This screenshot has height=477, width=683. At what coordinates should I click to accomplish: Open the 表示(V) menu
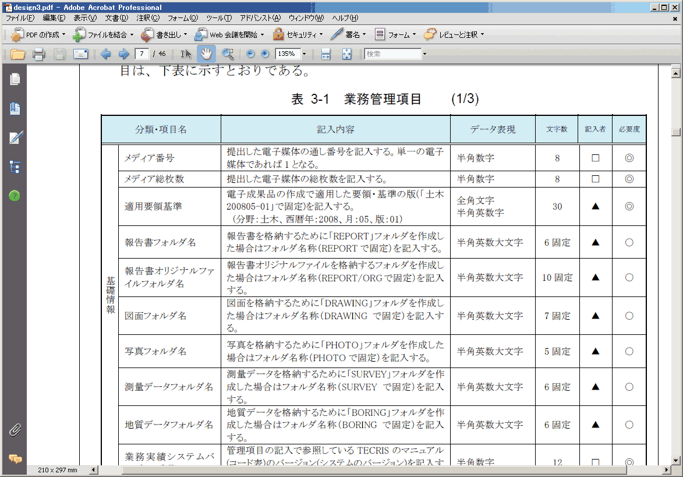(x=85, y=18)
